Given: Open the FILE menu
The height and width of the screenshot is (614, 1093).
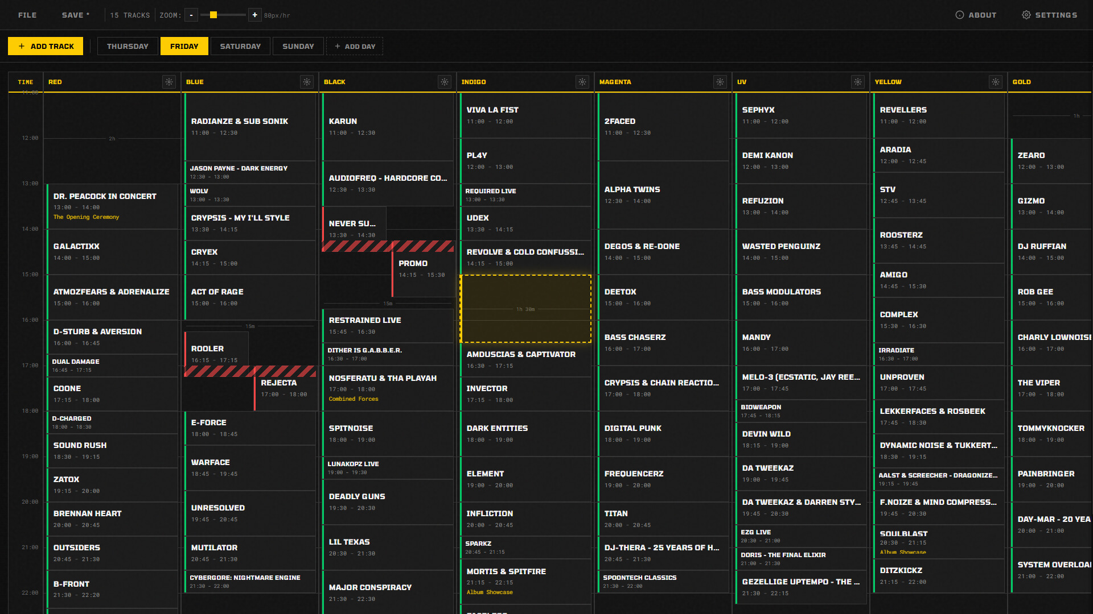Looking at the screenshot, I should click(x=27, y=15).
